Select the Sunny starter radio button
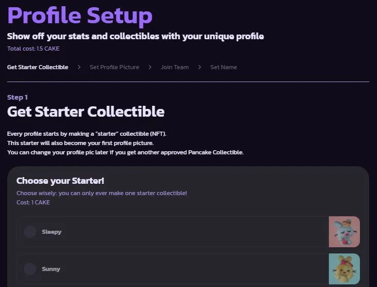 (30, 269)
